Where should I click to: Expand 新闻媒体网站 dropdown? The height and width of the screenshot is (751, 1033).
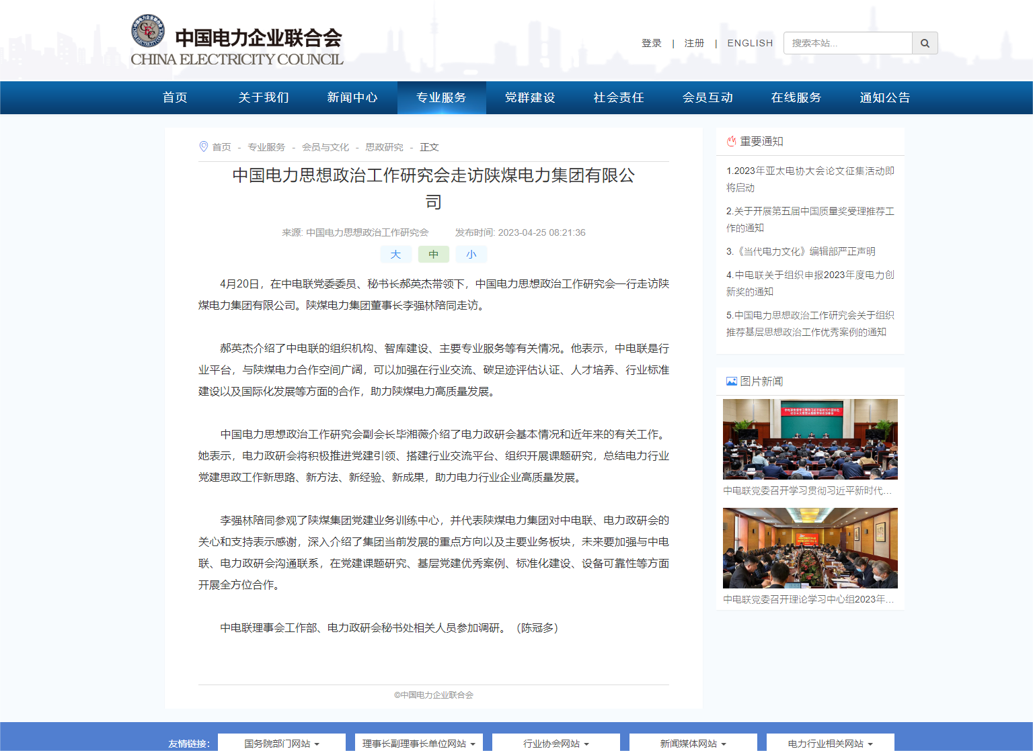[x=693, y=743]
